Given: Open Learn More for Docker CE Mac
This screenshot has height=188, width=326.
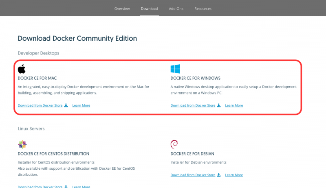Looking at the screenshot, I should [x=81, y=105].
